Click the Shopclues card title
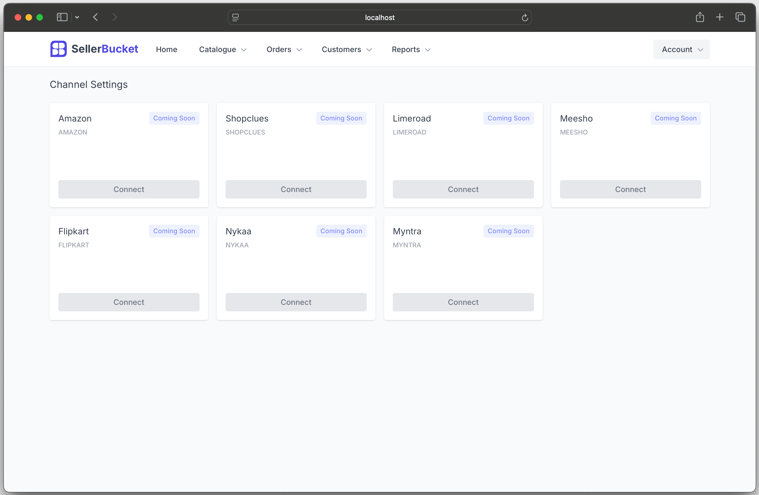 (247, 119)
